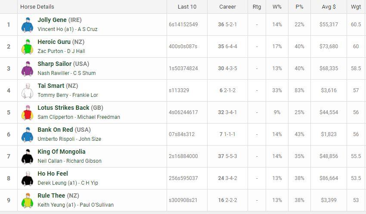Open the Jolly Gene horse link
The height and width of the screenshot is (214, 366).
coord(52,20)
